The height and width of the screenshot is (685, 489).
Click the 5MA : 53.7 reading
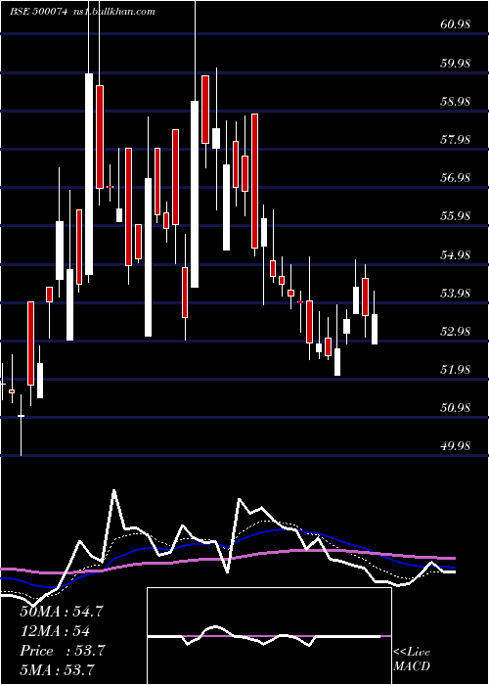pos(58,669)
